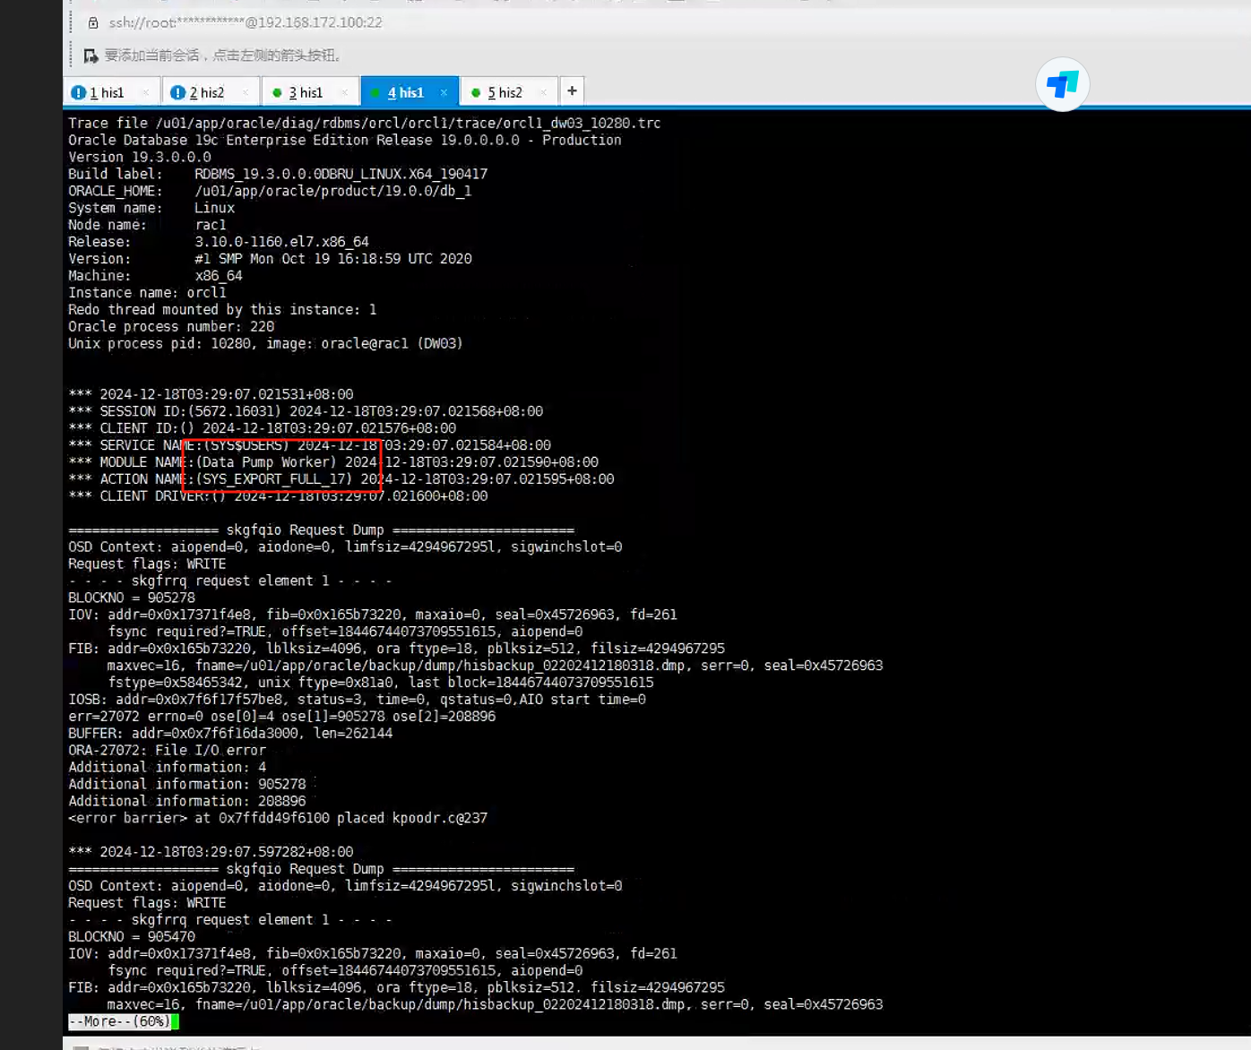Close the 1 his1 tab
Screen dimensions: 1251x1050
click(146, 92)
